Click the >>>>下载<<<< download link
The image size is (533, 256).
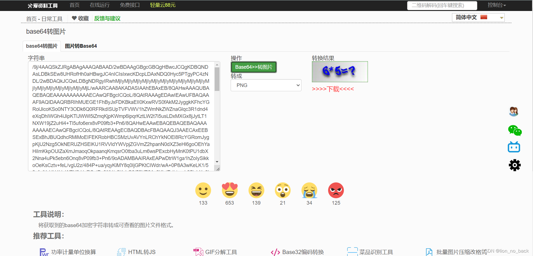tap(333, 89)
